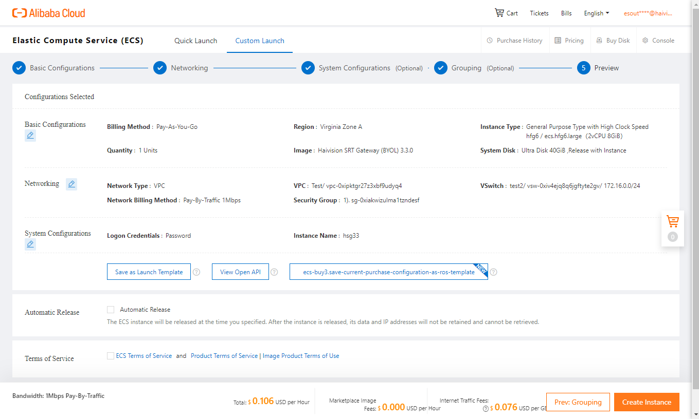Click help icon beside Save as Launch Template
This screenshot has height=419, width=699.
[x=196, y=272]
